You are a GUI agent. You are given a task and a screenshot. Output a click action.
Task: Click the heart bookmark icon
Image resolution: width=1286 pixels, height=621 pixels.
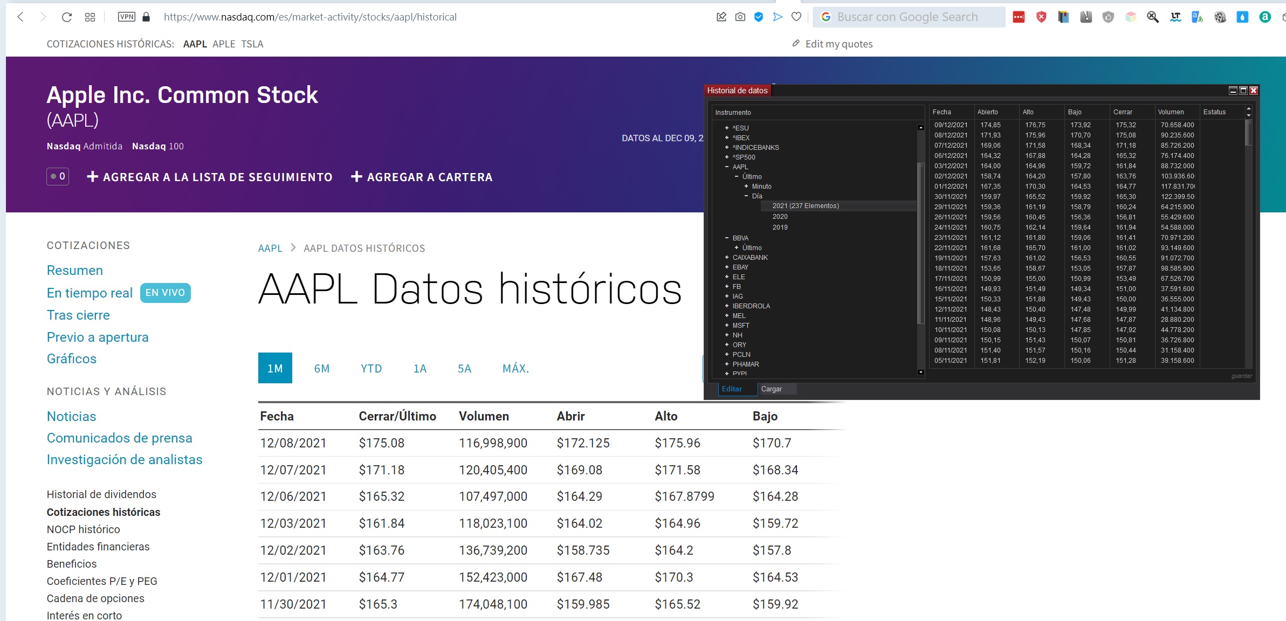(x=796, y=17)
